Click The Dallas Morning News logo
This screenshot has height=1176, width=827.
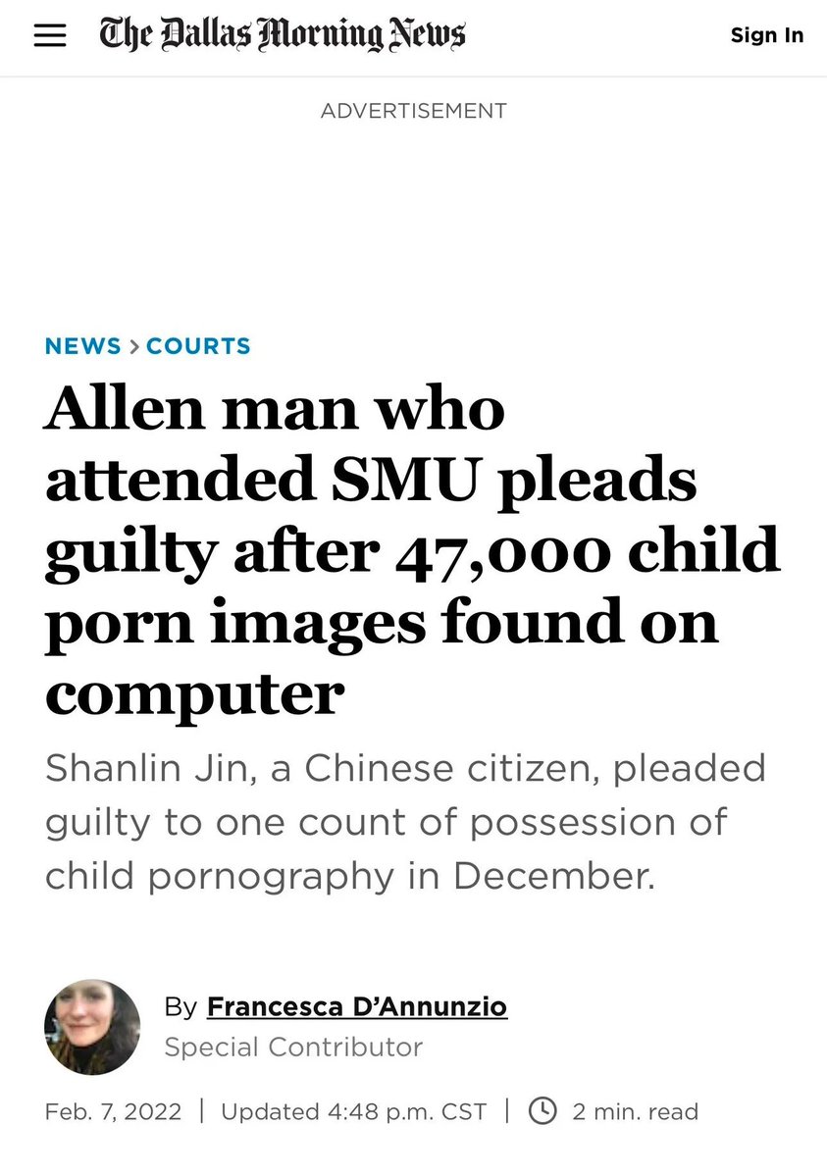[x=283, y=35]
